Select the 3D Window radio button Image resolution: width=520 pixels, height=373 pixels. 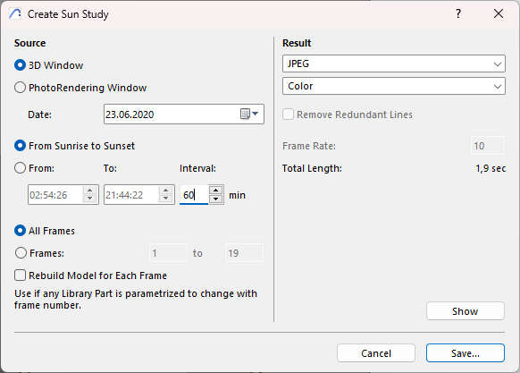[x=20, y=65]
